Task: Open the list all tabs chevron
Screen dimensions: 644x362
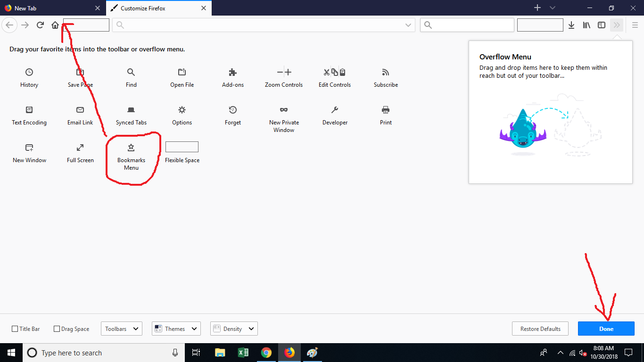Action: (553, 8)
